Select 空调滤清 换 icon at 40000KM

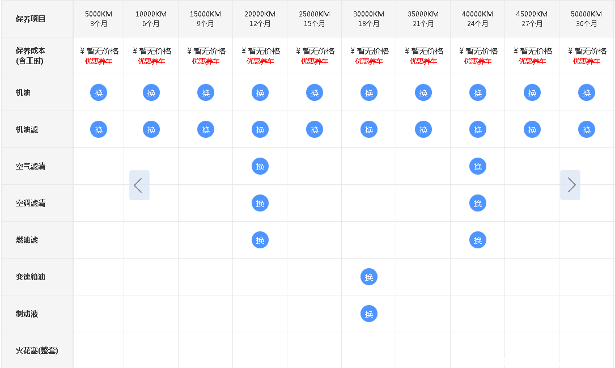(478, 203)
